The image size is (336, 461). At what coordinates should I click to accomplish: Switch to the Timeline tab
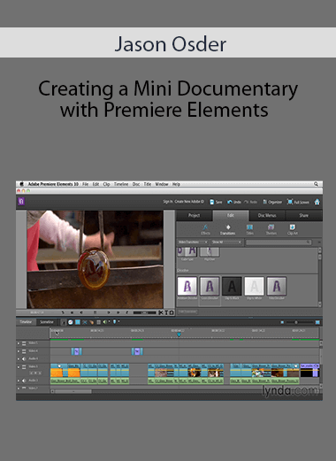tap(26, 322)
